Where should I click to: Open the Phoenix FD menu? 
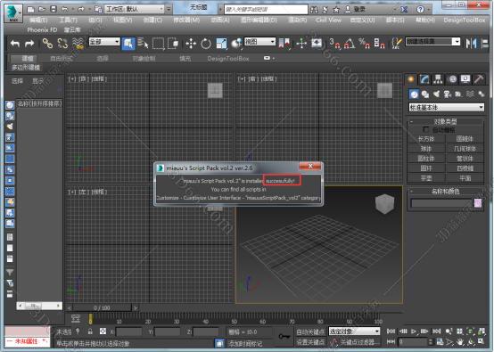[x=42, y=30]
